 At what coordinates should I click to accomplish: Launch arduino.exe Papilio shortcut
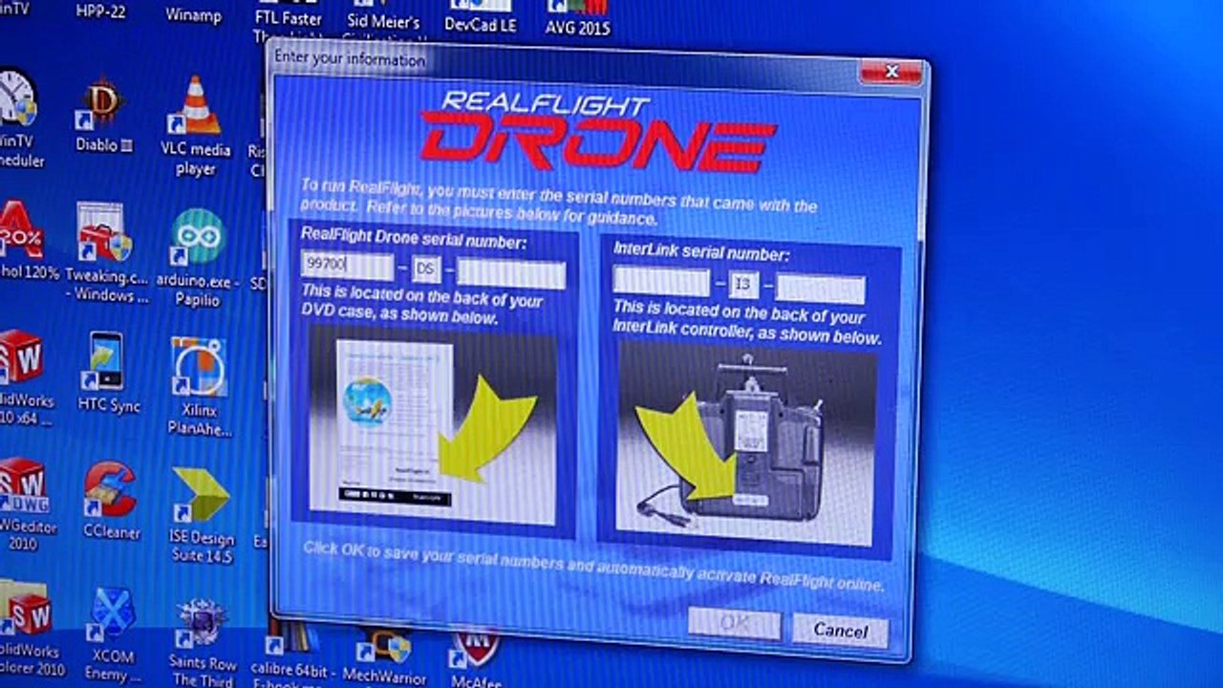pyautogui.click(x=198, y=258)
